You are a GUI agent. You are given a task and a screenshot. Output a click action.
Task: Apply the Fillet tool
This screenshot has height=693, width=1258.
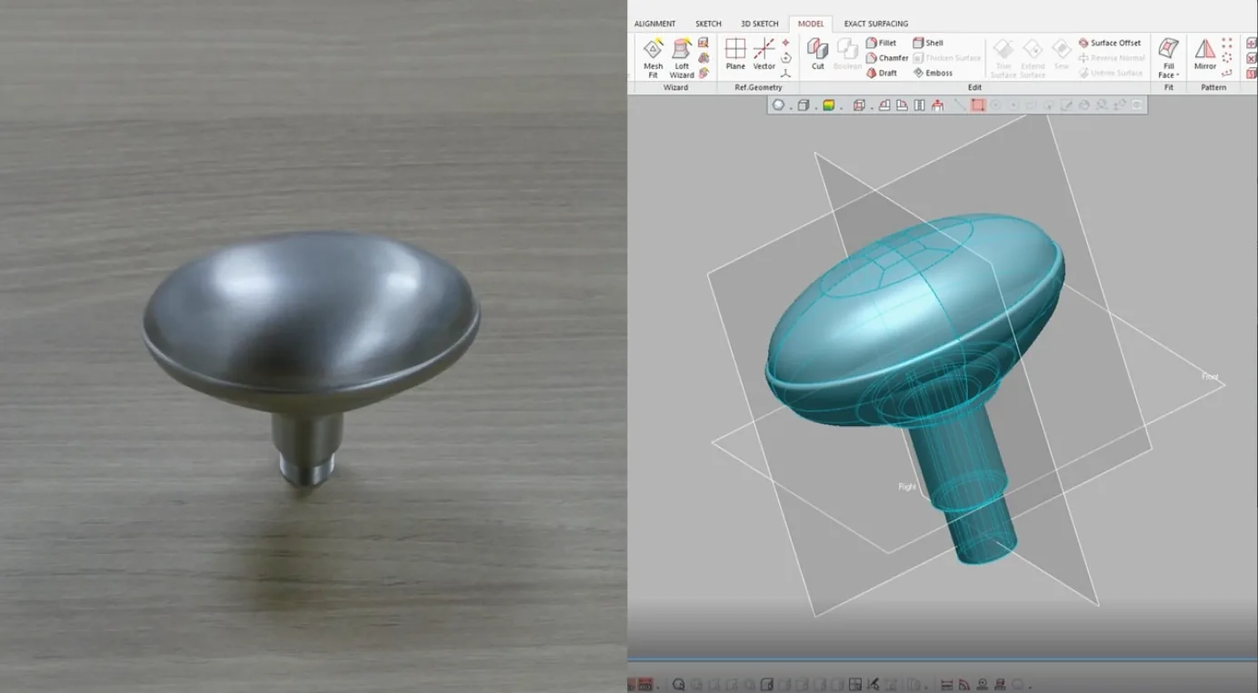[x=881, y=43]
